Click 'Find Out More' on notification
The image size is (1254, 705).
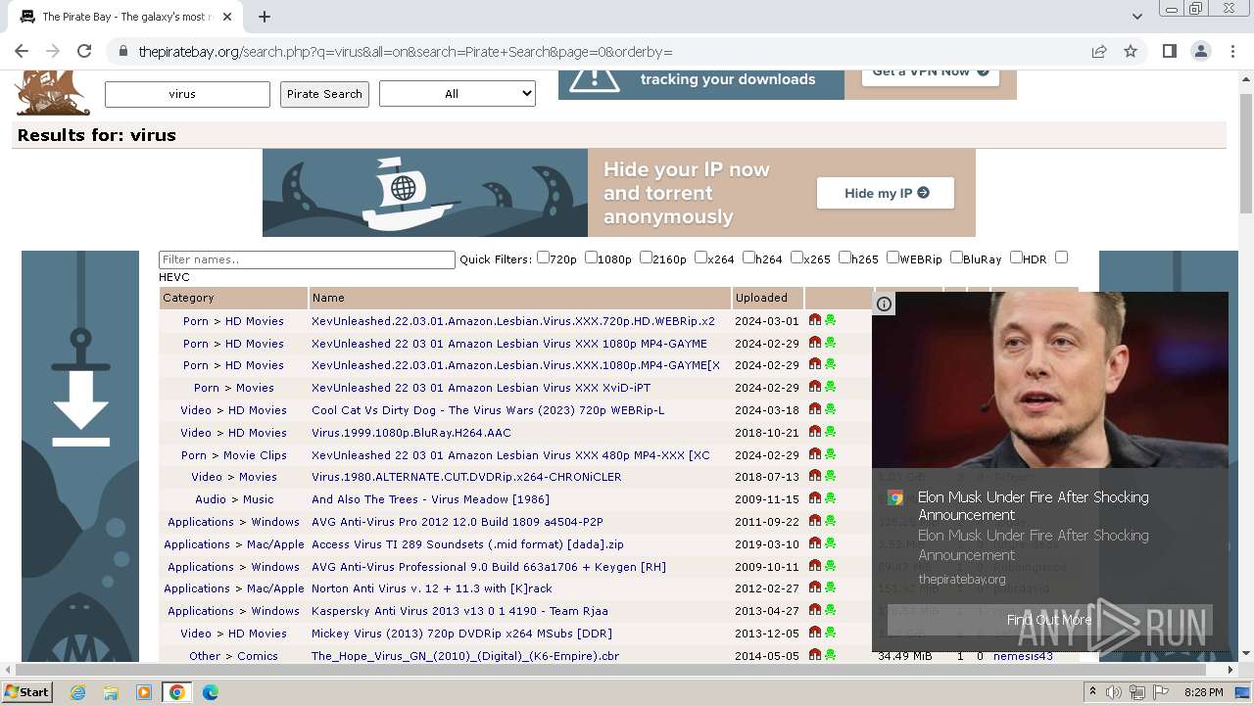click(x=1048, y=620)
